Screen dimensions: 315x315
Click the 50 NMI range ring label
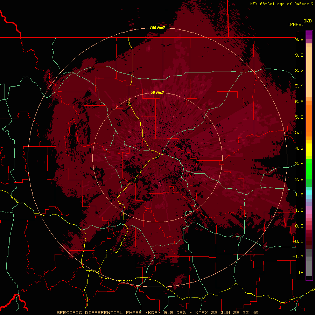click(157, 92)
